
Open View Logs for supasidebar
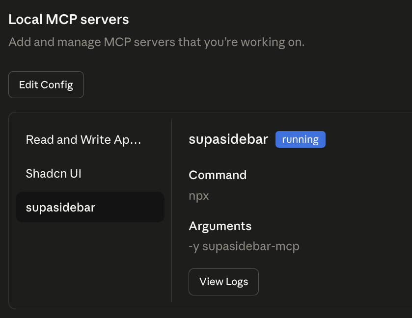coord(223,282)
